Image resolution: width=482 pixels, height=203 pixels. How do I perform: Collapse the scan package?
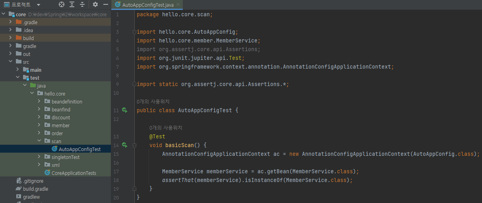pos(39,141)
